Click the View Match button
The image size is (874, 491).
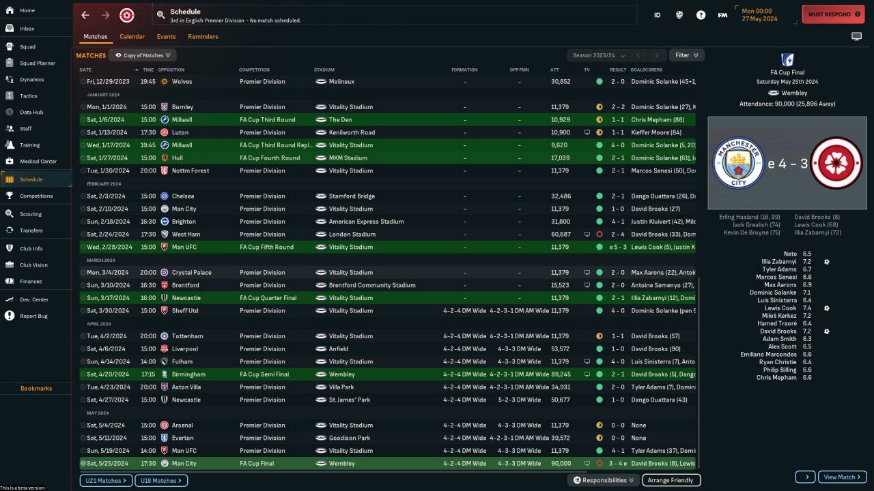coord(843,477)
